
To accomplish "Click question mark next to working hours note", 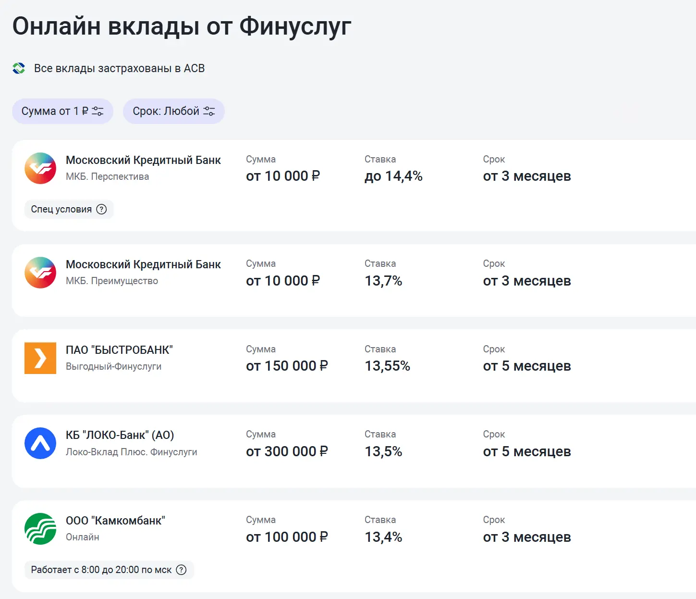I will click(x=181, y=570).
